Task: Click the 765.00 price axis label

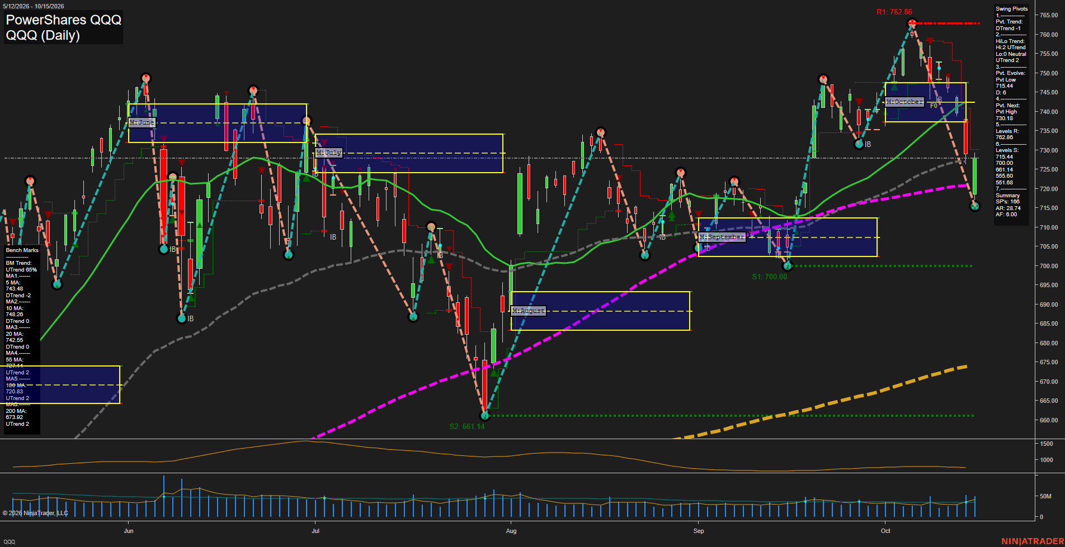Action: [x=1049, y=15]
